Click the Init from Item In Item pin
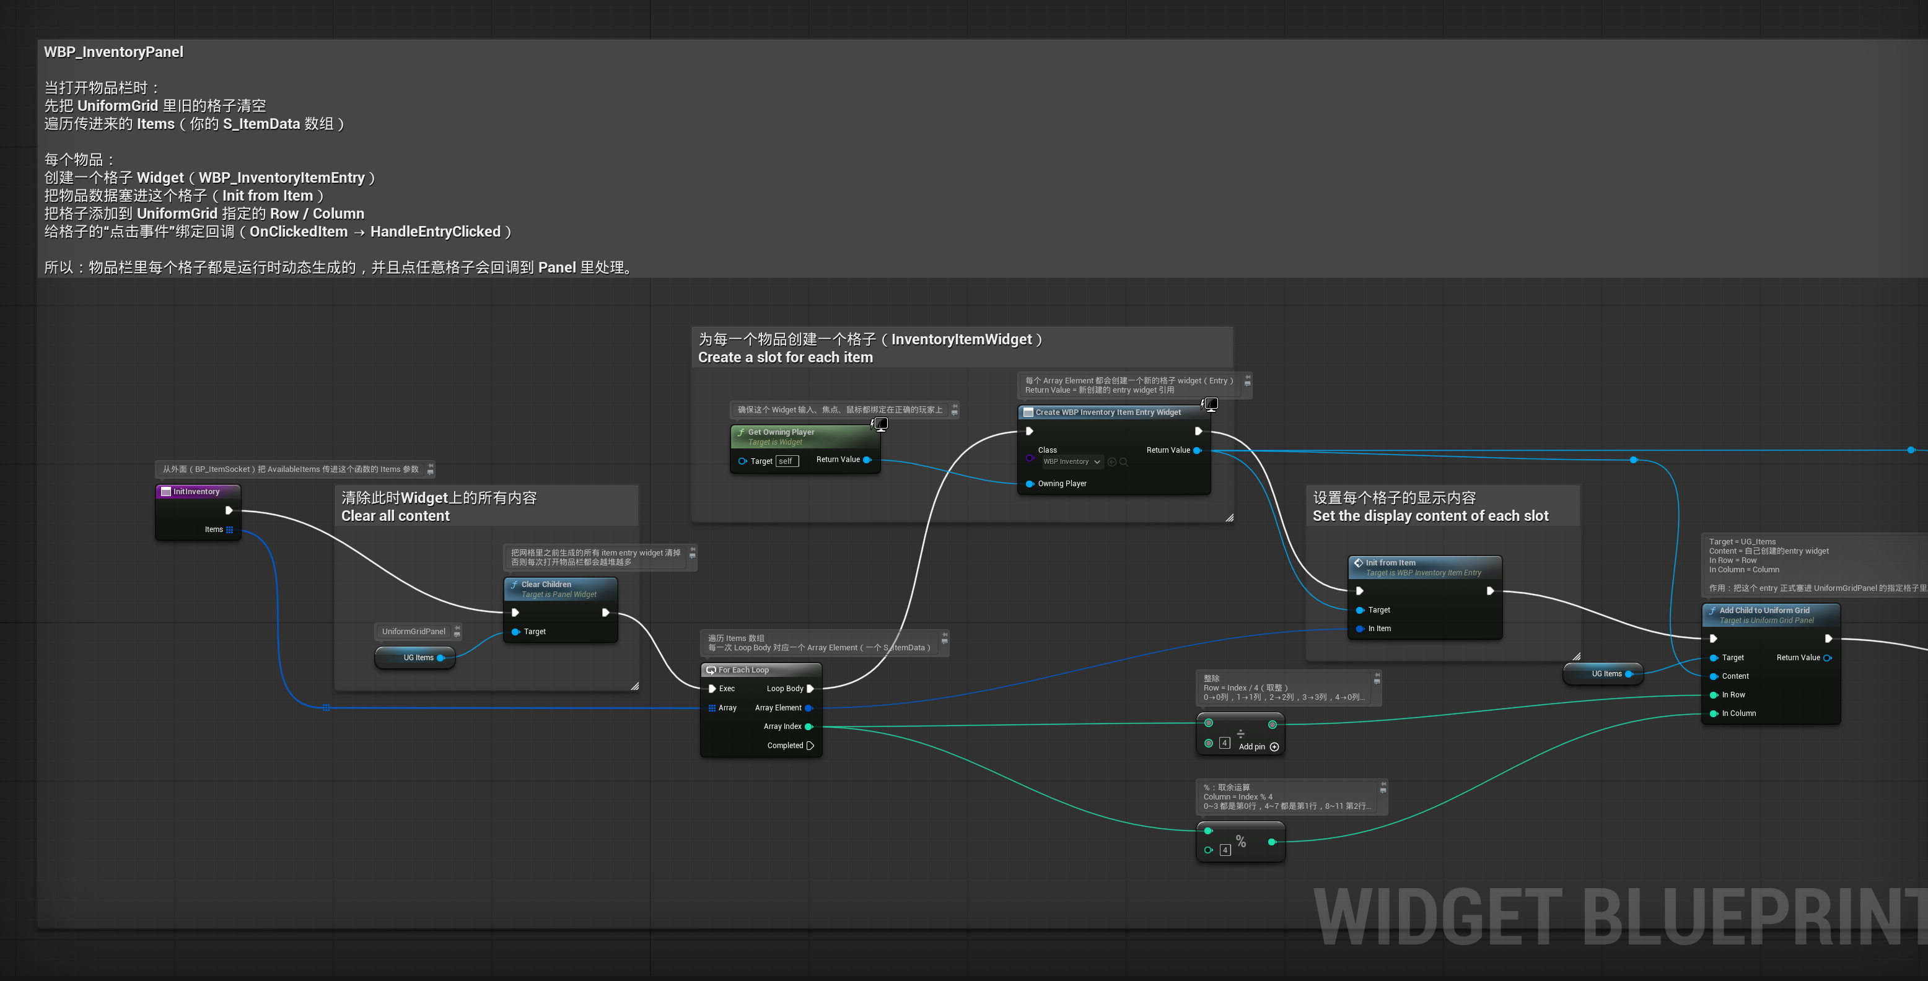1928x981 pixels. [x=1360, y=629]
